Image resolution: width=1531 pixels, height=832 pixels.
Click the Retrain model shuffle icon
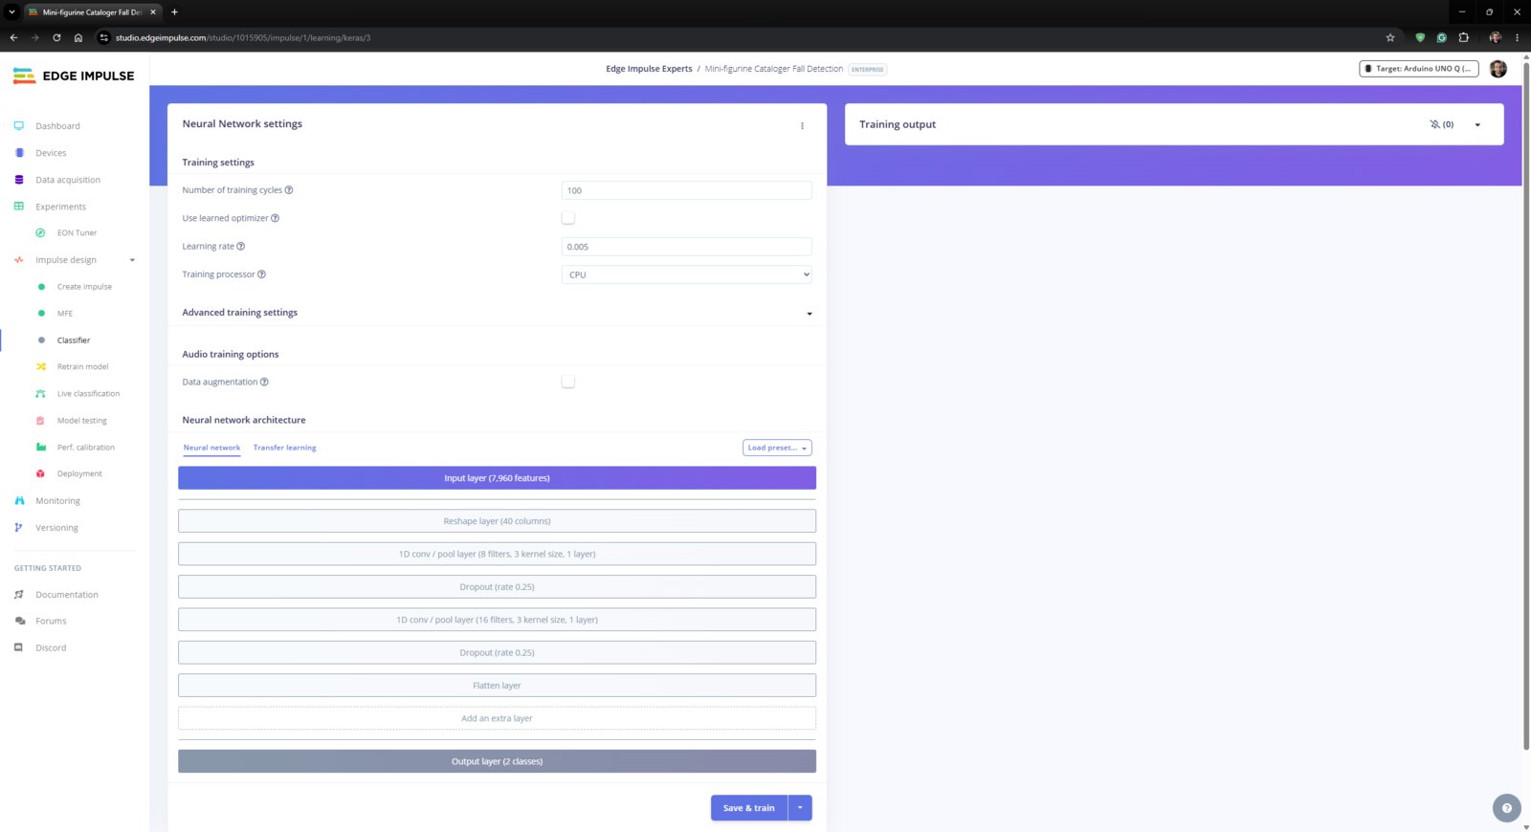pos(40,366)
